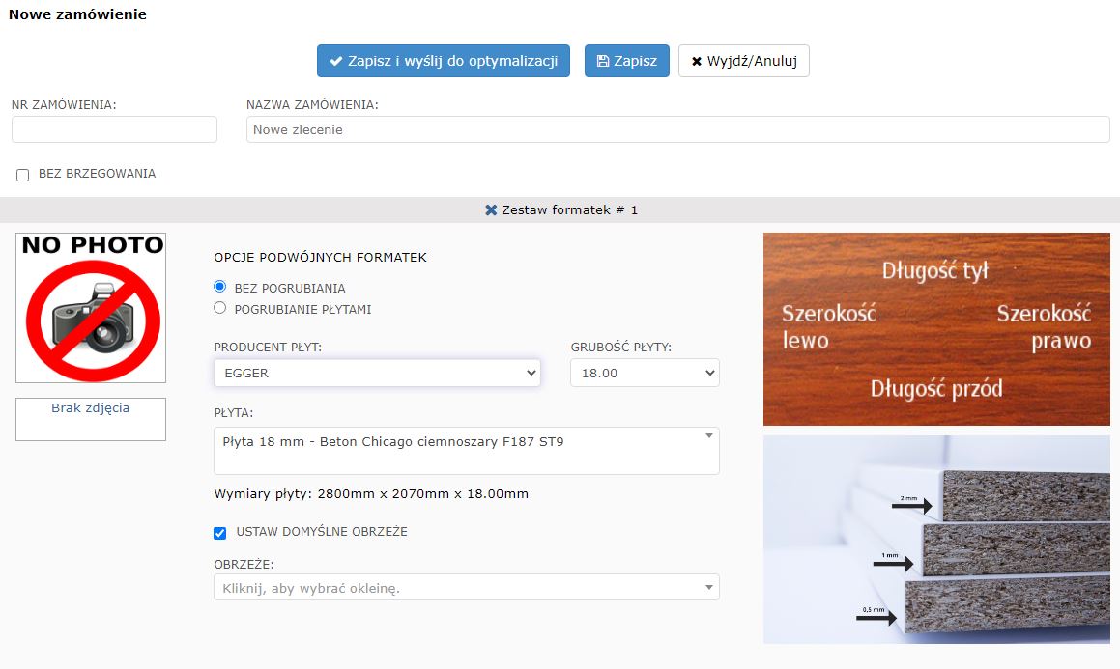Enable the BEZ BRZEGOWANIA checkbox
1120x669 pixels.
(23, 175)
